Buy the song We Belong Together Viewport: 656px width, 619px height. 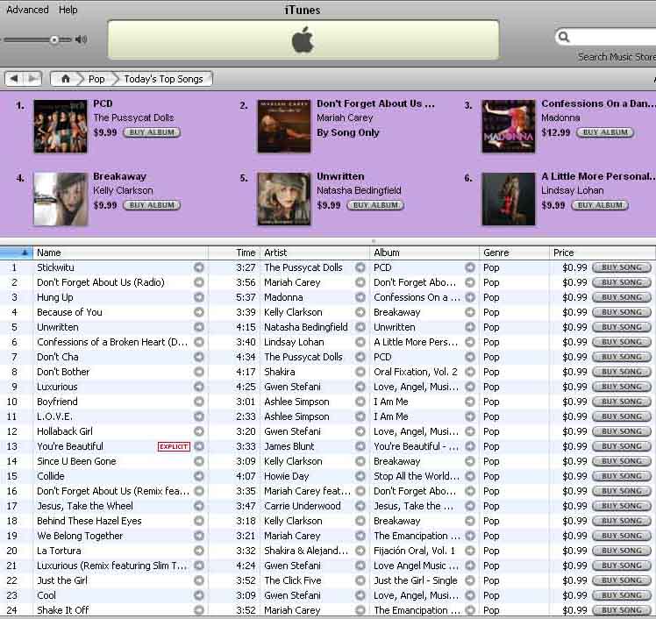tap(622, 536)
